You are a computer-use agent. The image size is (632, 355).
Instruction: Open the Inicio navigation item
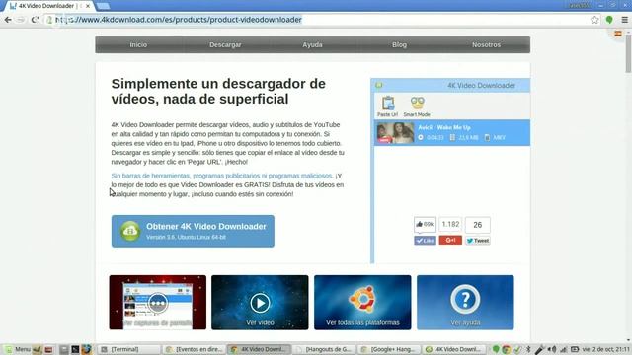138,44
